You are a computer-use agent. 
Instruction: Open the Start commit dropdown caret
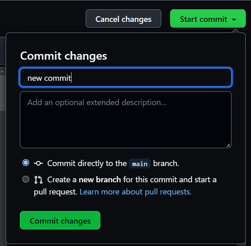[x=234, y=19]
